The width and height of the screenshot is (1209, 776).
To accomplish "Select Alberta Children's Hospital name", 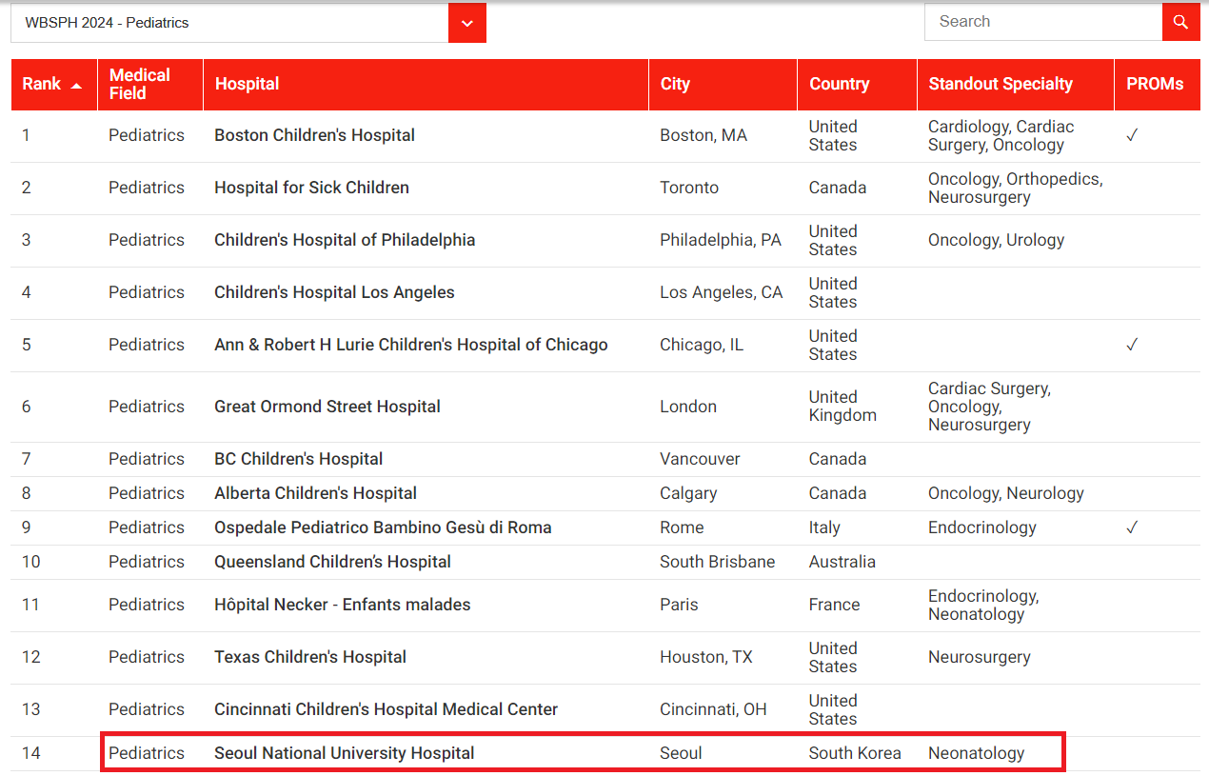I will 315,493.
